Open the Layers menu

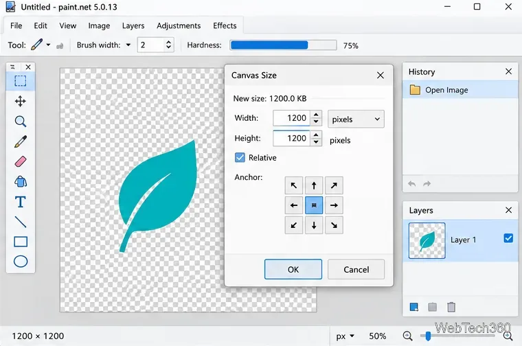pyautogui.click(x=133, y=25)
